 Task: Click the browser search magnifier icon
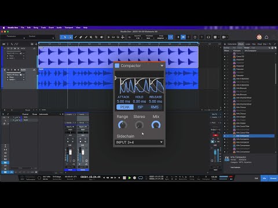click(x=270, y=44)
